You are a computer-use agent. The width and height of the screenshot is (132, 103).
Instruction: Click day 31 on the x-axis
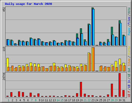click(x=124, y=100)
